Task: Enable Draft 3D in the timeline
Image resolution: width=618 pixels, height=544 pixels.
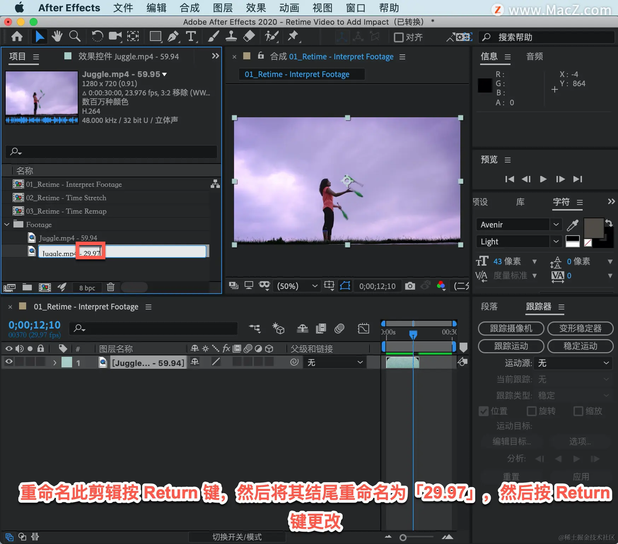Action: [279, 329]
